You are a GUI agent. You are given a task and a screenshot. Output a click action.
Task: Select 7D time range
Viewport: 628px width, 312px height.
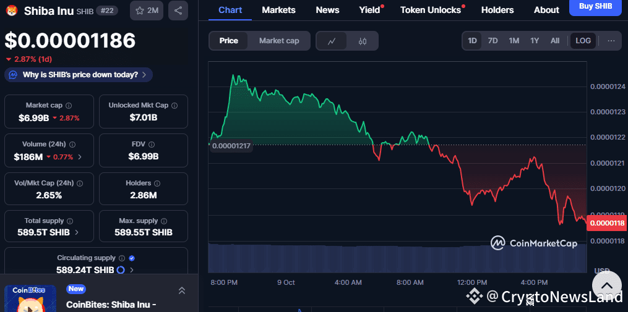tap(493, 41)
